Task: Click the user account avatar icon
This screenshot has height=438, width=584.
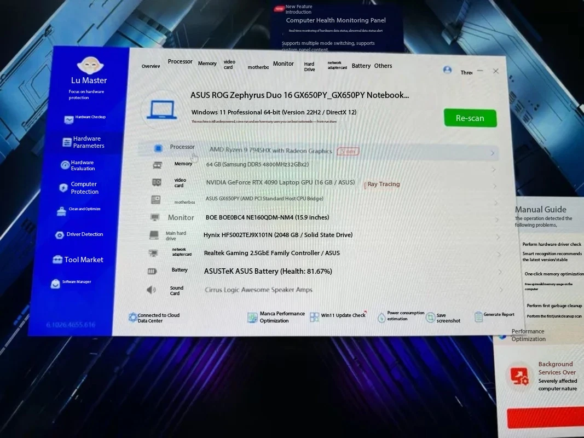Action: tap(447, 70)
